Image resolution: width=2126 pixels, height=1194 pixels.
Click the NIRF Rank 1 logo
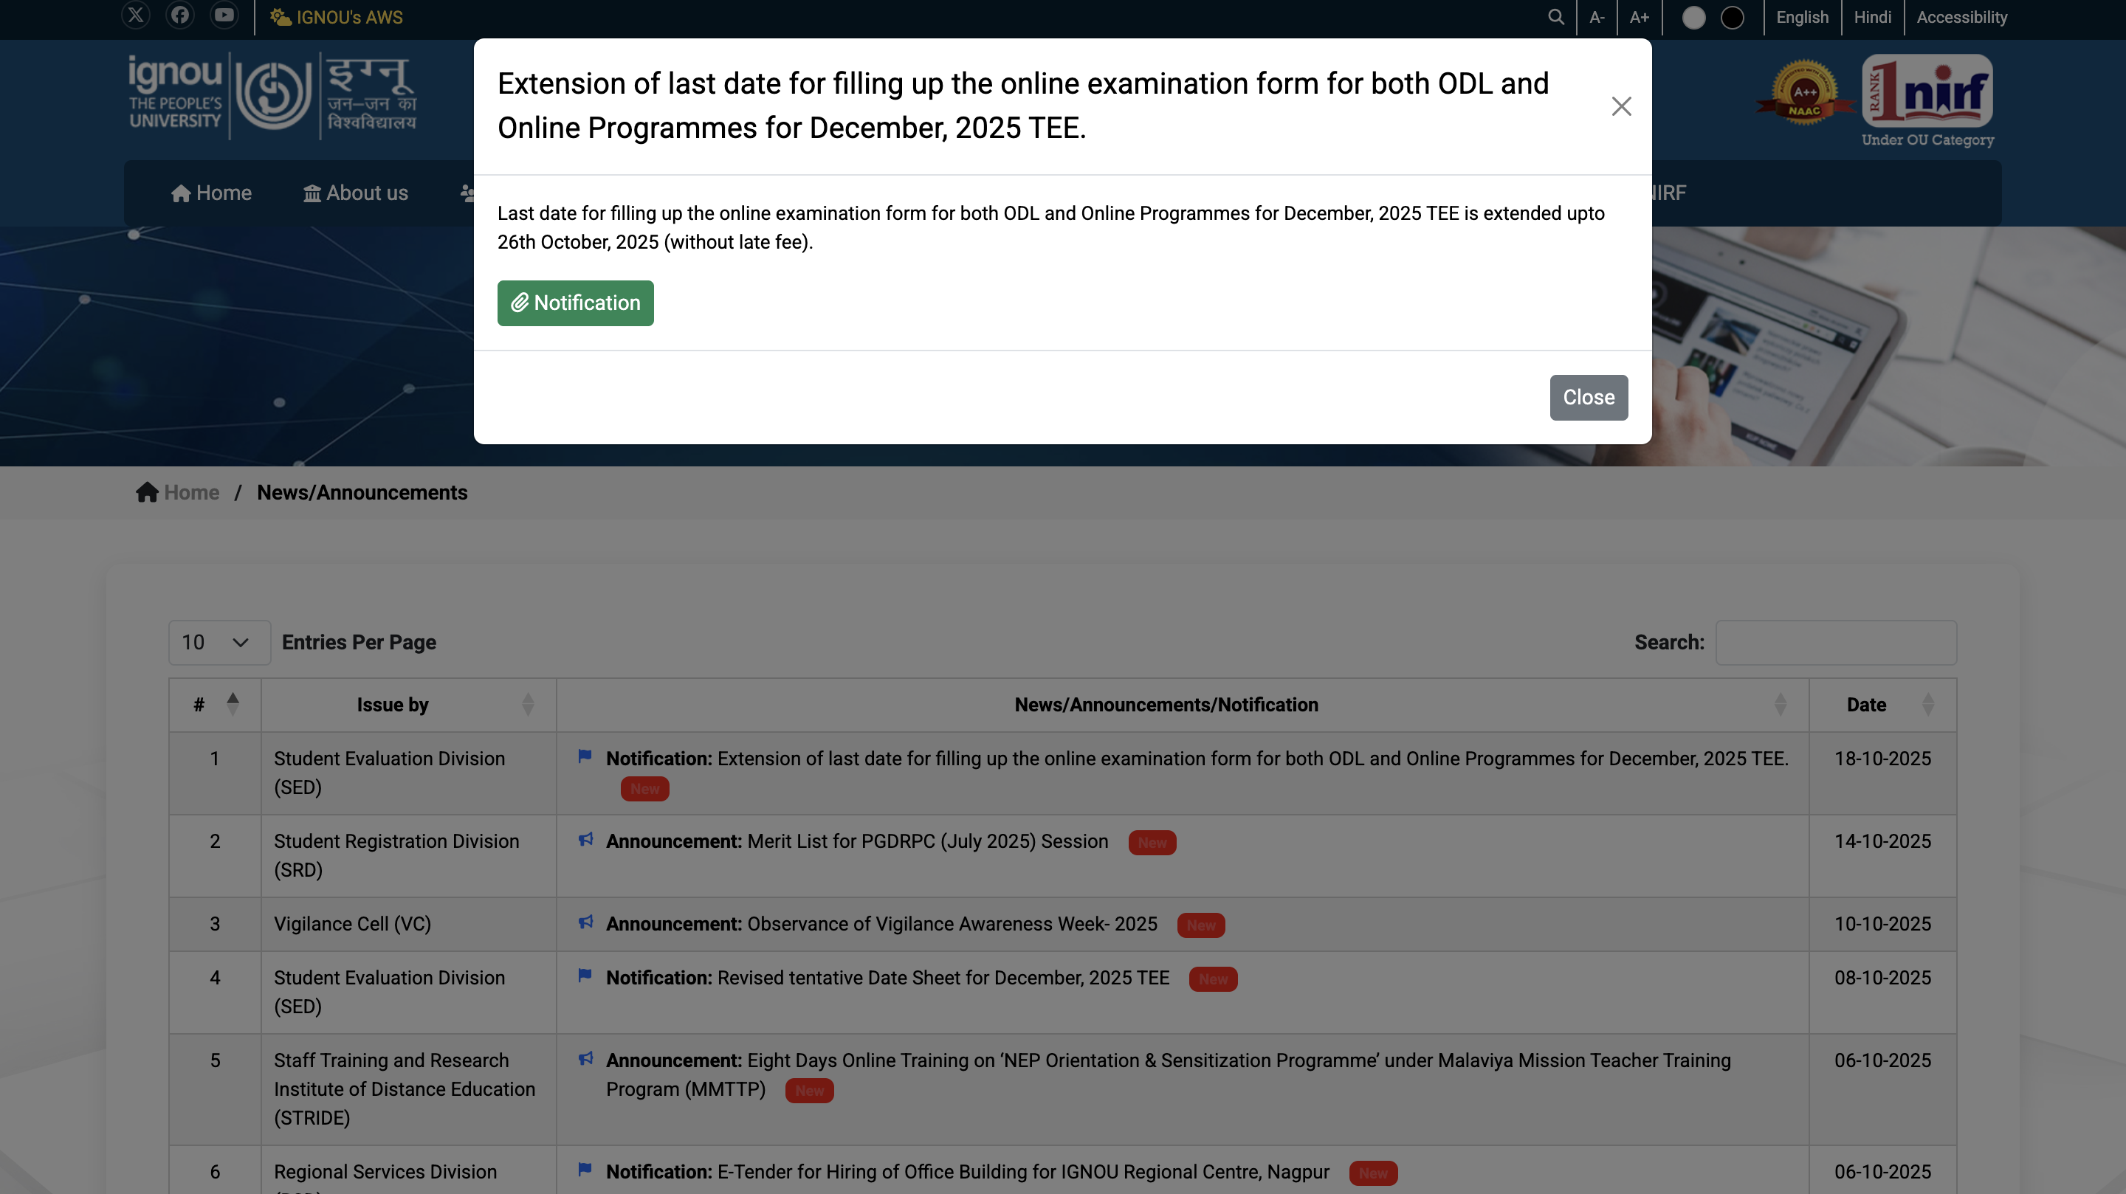[1927, 91]
